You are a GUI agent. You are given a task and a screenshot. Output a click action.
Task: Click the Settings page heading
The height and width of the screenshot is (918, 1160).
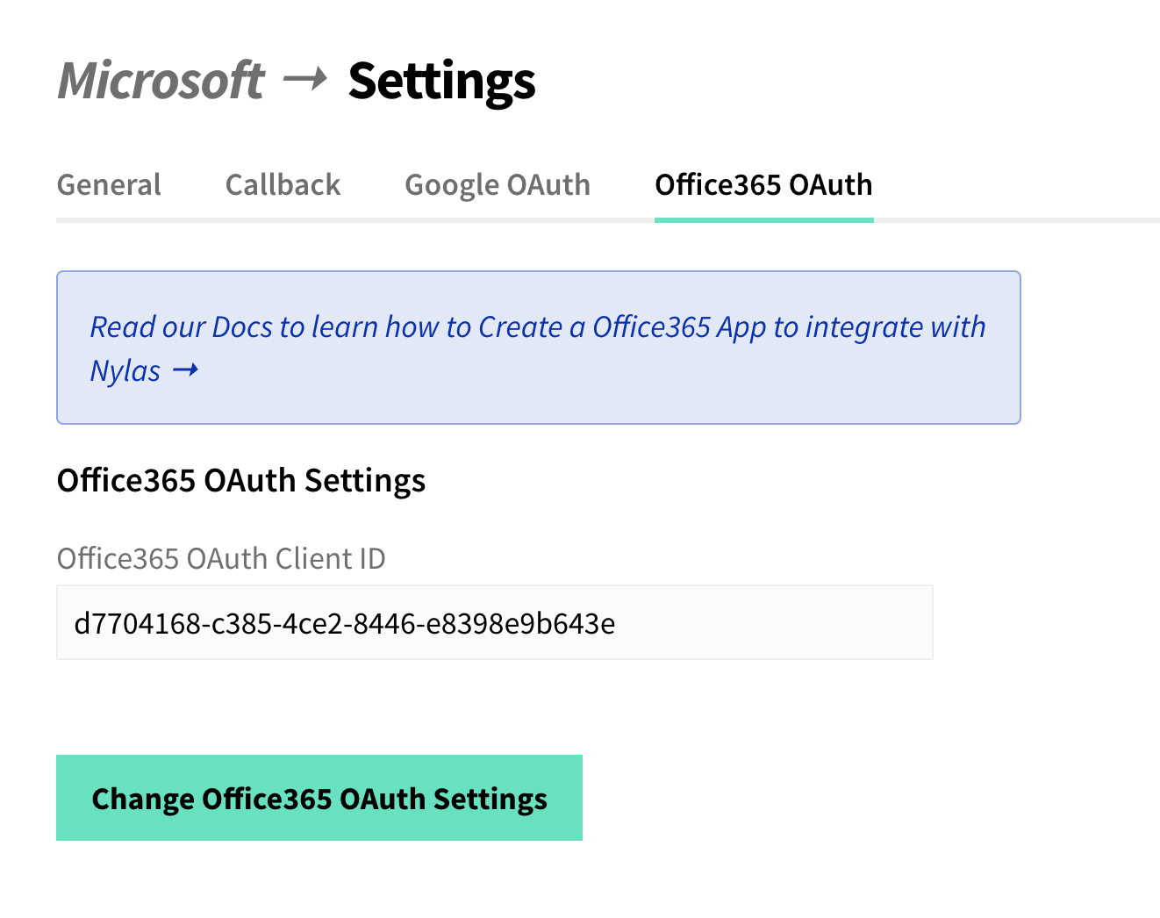click(441, 82)
